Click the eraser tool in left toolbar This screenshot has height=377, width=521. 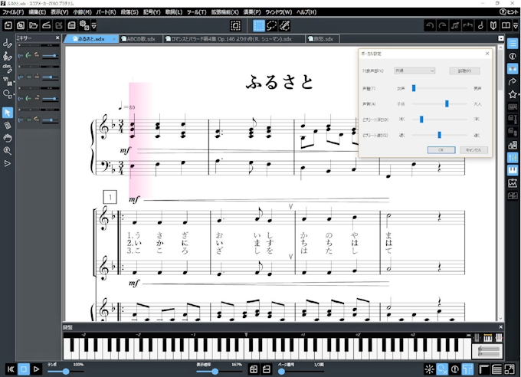pos(8,125)
